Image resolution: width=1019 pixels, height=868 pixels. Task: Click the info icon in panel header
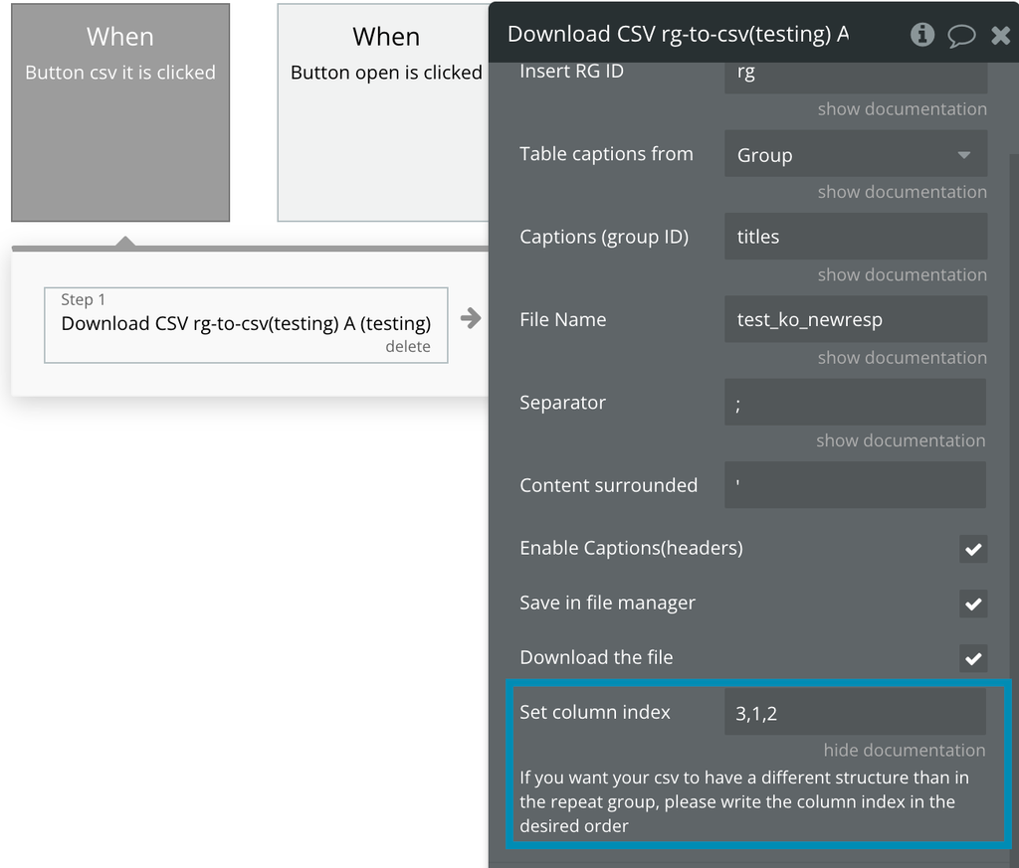[x=922, y=35]
